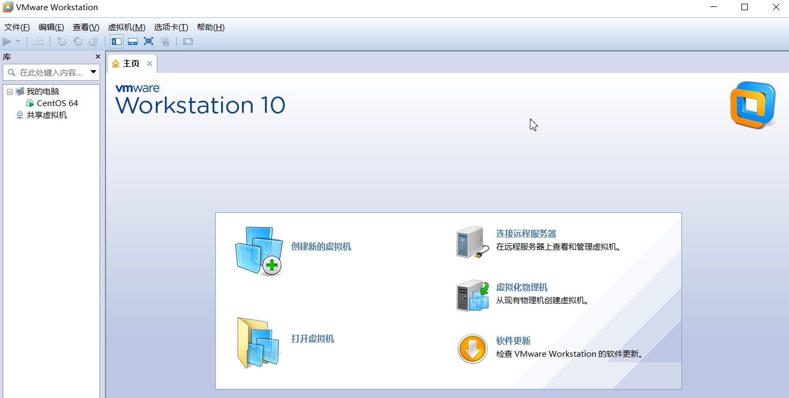Screen dimensions: 789x398
Task: Click the 软件更新 link
Action: [513, 341]
